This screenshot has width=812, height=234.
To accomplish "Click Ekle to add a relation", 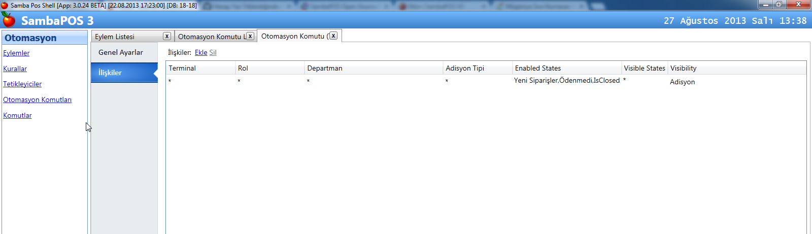I will click(x=200, y=52).
